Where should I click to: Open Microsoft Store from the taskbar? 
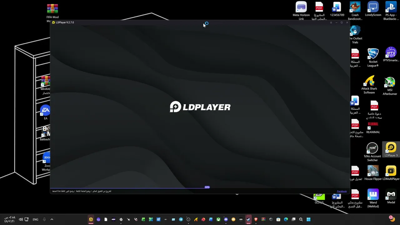click(278, 219)
